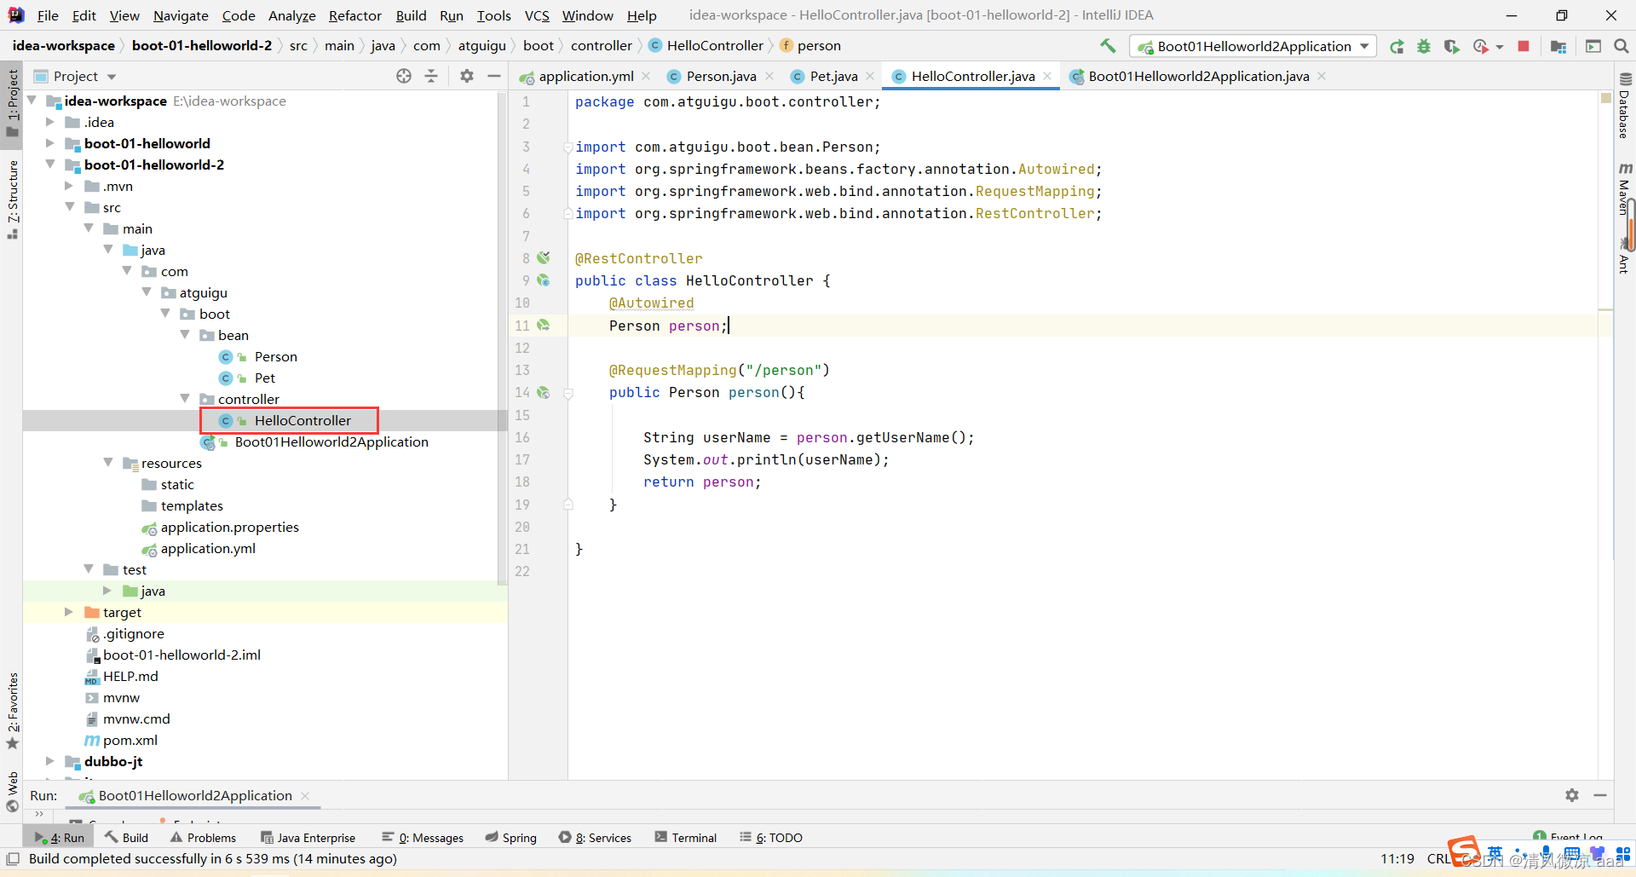The image size is (1636, 877).
Task: Click the Build project hammer icon
Action: (1108, 46)
